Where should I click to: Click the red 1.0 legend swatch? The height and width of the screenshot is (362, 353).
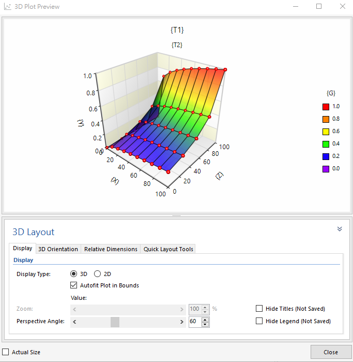326,107
